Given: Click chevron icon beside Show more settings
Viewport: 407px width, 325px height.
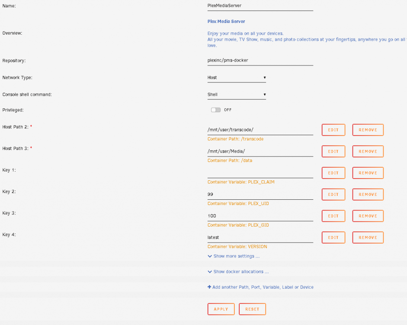Looking at the screenshot, I should coord(210,257).
